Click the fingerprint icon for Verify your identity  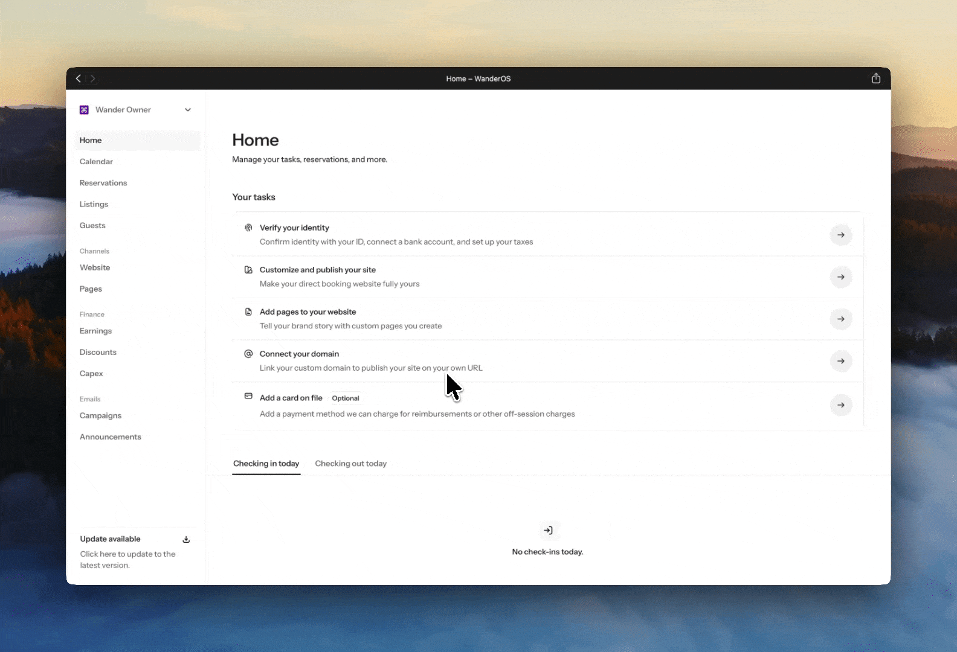click(248, 228)
